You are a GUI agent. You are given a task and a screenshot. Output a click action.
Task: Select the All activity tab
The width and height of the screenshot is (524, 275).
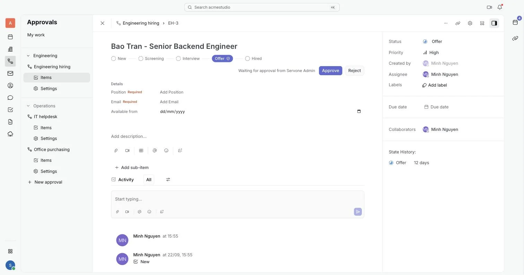[149, 180]
